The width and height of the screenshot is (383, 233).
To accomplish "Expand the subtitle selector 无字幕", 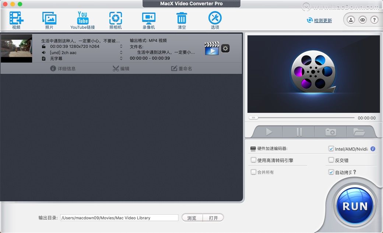I will [121, 58].
